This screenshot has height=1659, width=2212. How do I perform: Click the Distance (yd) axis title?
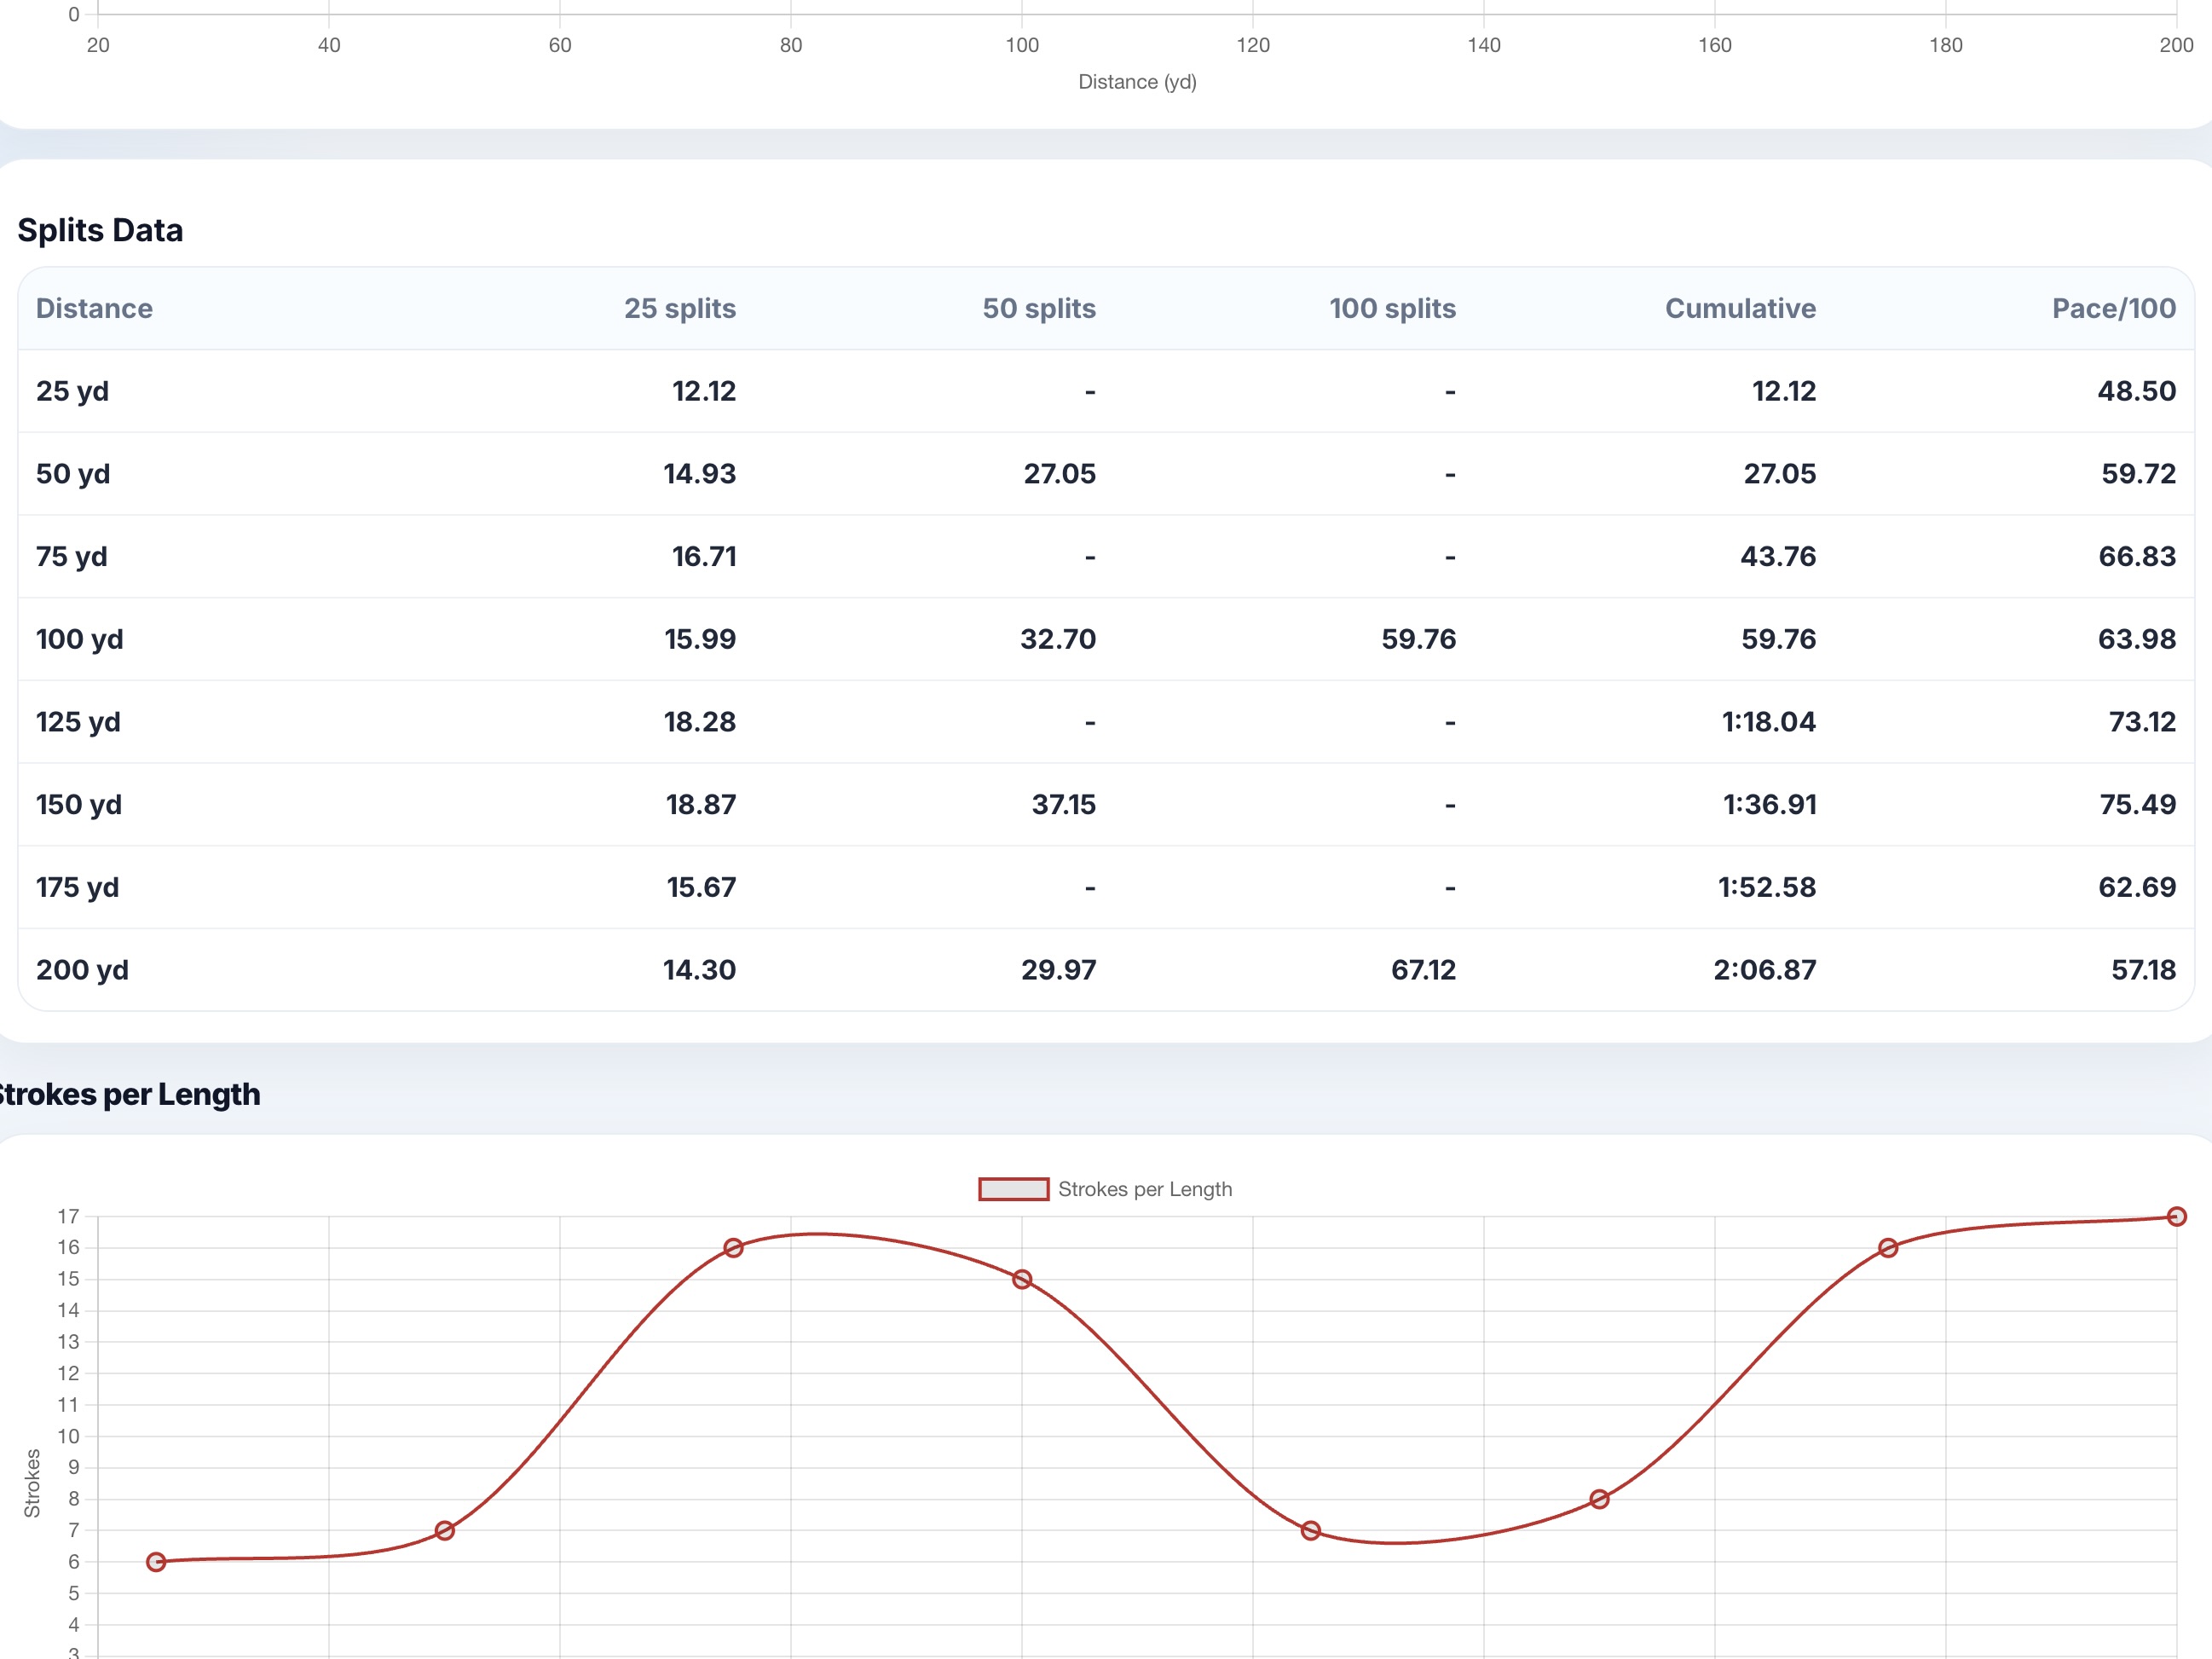[1137, 82]
